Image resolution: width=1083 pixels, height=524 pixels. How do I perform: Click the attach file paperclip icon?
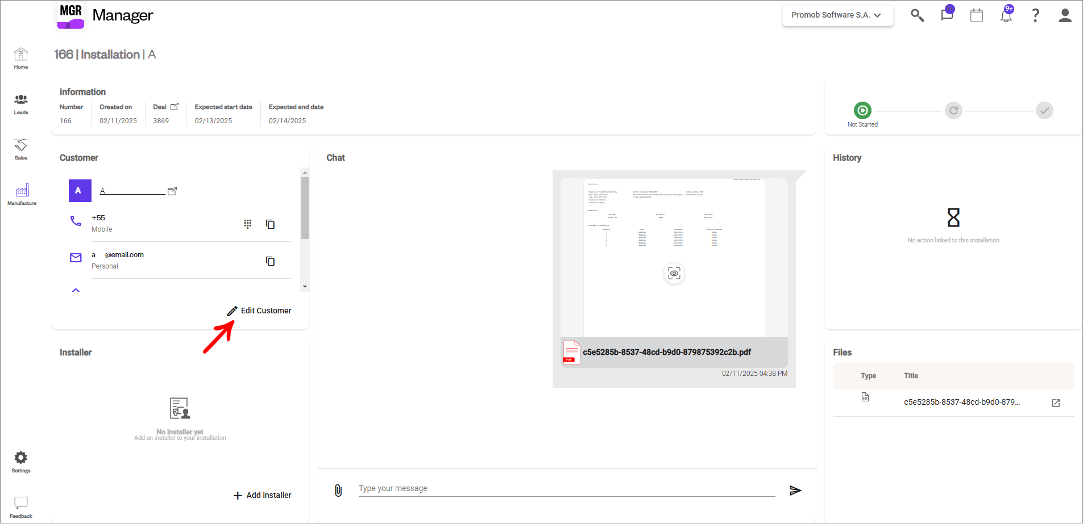tap(338, 491)
